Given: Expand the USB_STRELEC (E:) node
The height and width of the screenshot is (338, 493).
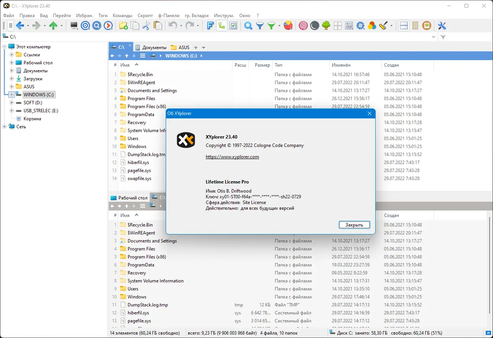Looking at the screenshot, I should coord(12,111).
